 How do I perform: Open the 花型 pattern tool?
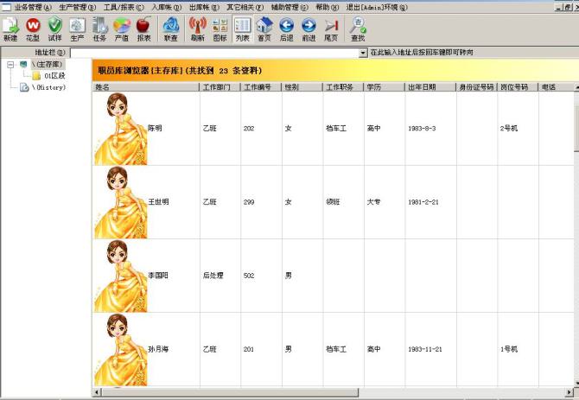[x=33, y=29]
